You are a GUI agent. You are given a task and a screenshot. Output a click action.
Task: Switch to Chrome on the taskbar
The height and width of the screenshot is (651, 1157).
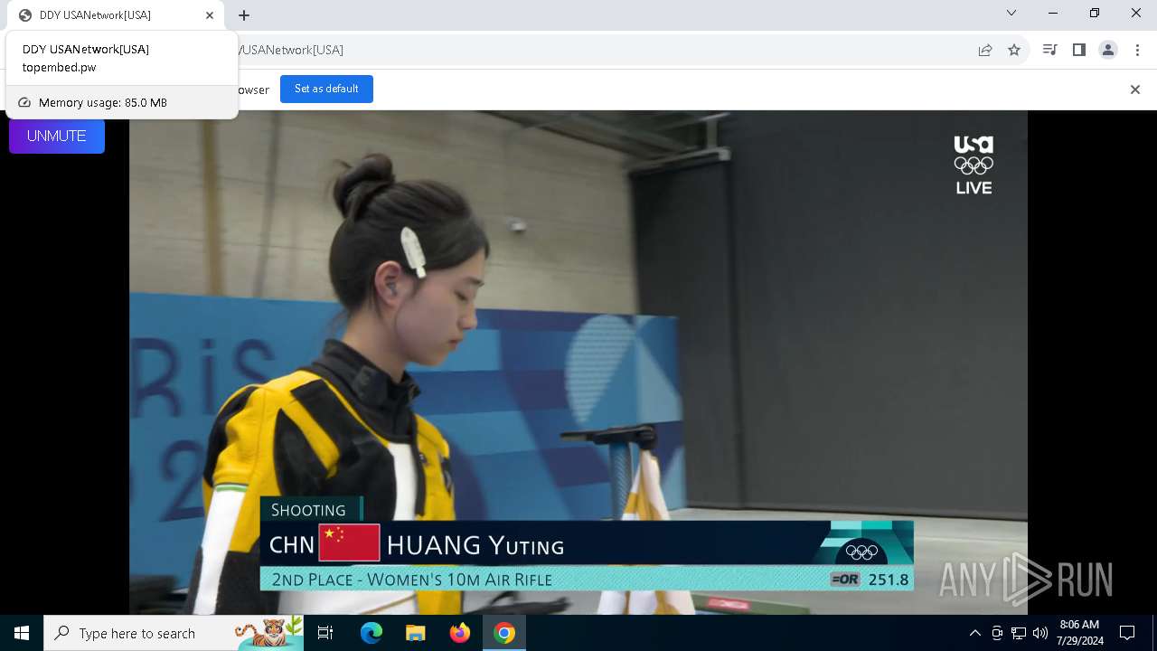[504, 633]
